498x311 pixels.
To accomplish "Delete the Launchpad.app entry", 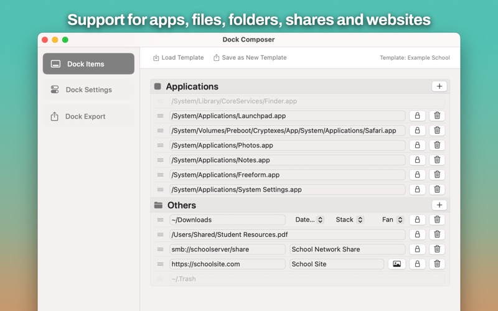I will coord(437,116).
